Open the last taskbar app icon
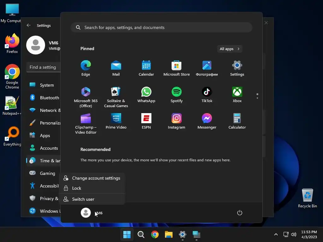This screenshot has width=323, height=242. click(x=196, y=234)
